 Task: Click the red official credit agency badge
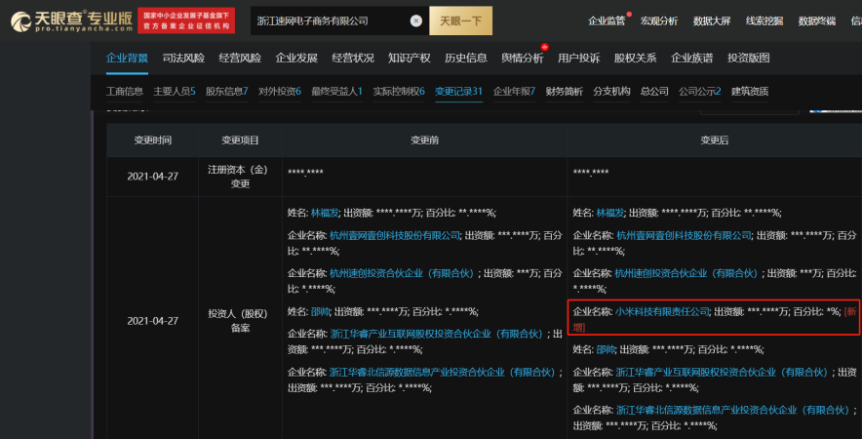click(x=186, y=20)
